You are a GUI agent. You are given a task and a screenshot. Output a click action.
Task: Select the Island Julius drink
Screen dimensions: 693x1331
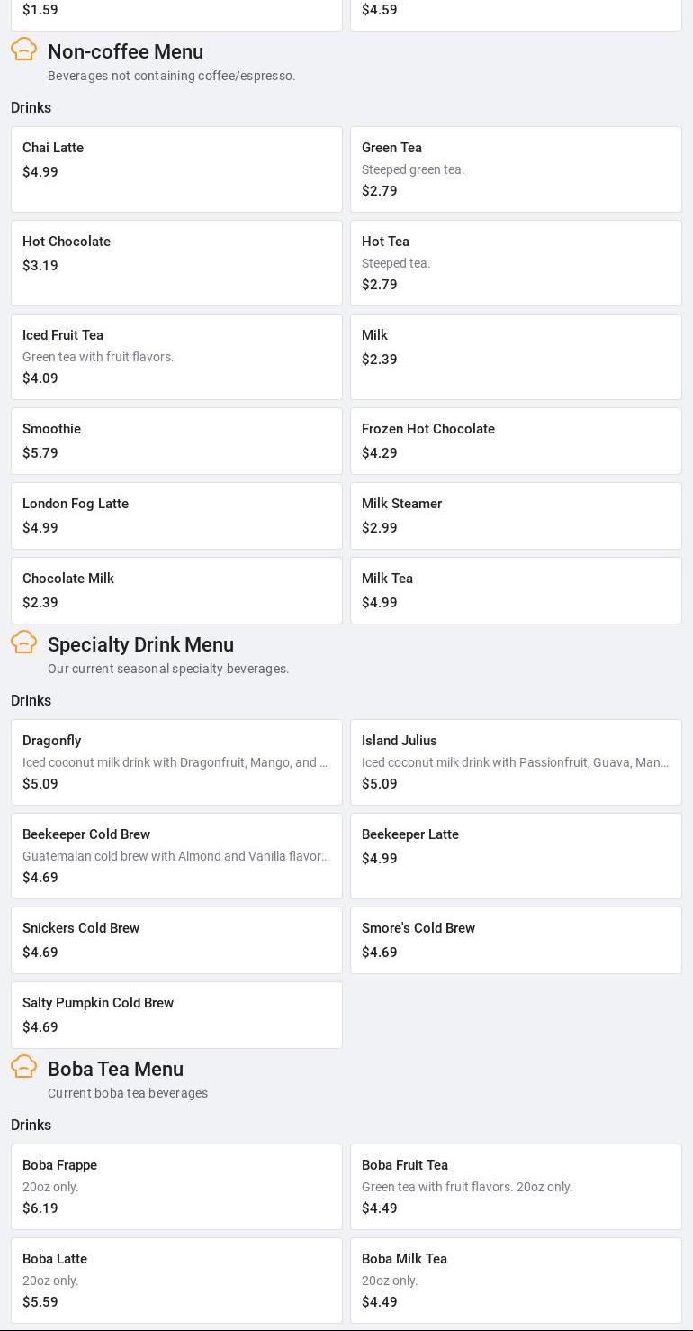tap(516, 762)
